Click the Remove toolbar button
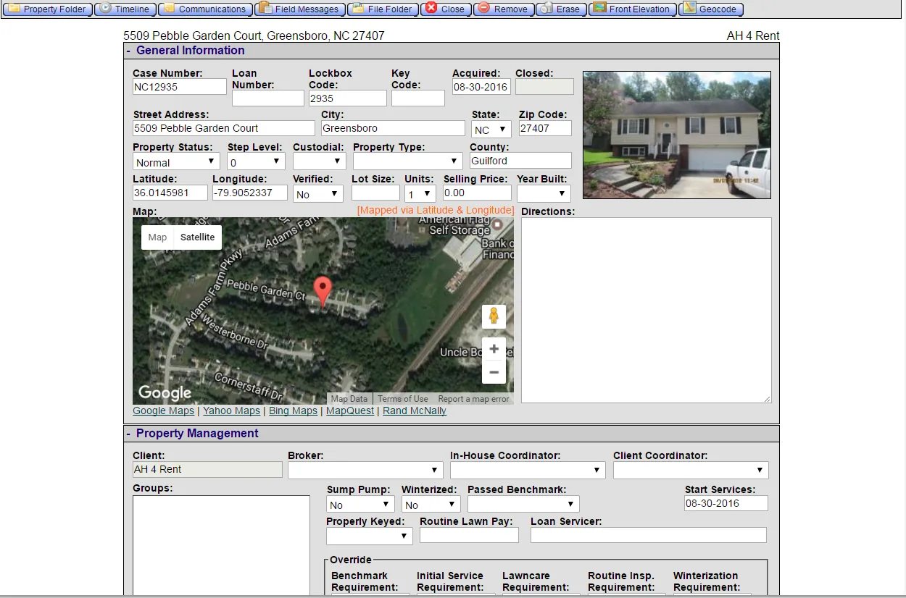Viewport: 906px width, 598px height. (504, 9)
